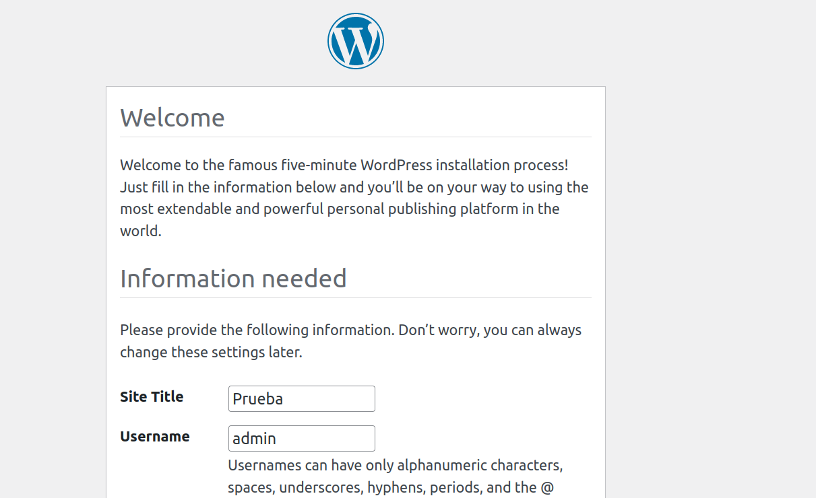
Task: Click the Site Title field containing Prueba
Action: (302, 398)
